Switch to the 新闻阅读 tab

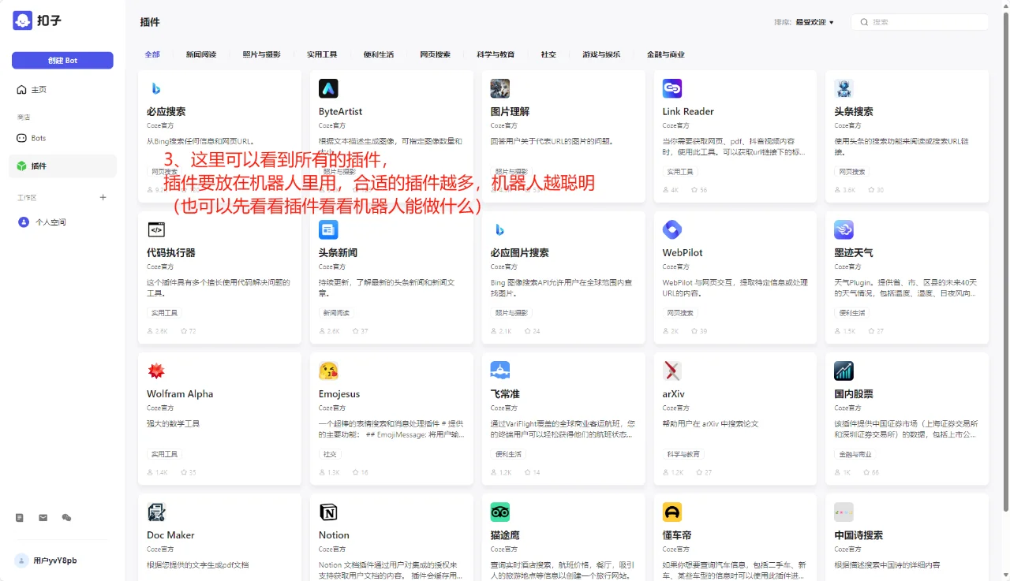(201, 54)
